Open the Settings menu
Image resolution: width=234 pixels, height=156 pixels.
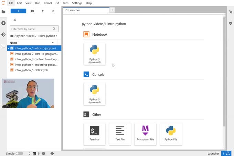(x=77, y=3)
